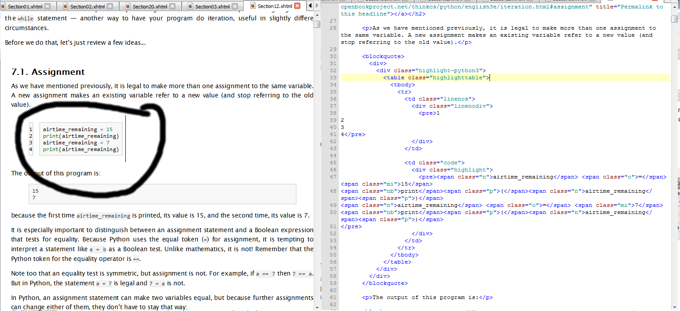Viewport: 680px width, 311px height.
Task: Click the code pane vertical scrollbar thumb
Action: (x=674, y=19)
